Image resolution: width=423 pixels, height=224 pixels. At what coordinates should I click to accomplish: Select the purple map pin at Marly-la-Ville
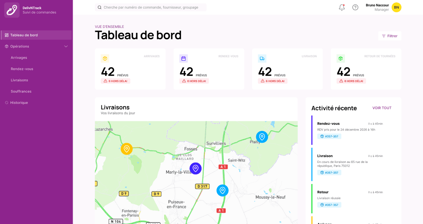coord(195,168)
